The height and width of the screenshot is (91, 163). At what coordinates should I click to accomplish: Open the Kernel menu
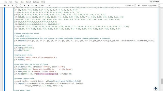point(28,2)
